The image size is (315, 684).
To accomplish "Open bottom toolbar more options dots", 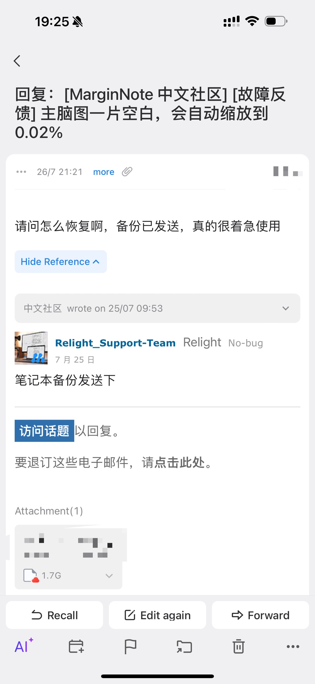I will [x=293, y=647].
